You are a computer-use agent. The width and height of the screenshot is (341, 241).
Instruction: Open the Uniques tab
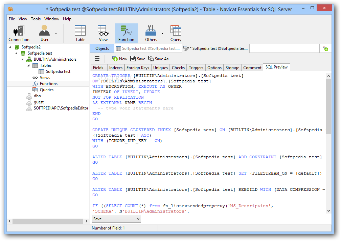click(x=160, y=68)
